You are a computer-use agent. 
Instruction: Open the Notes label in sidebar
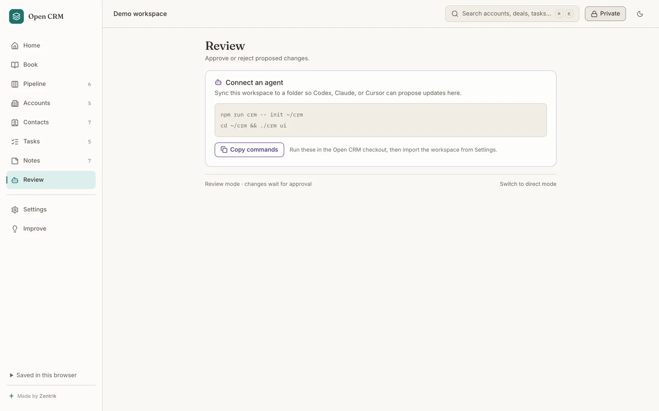32,161
